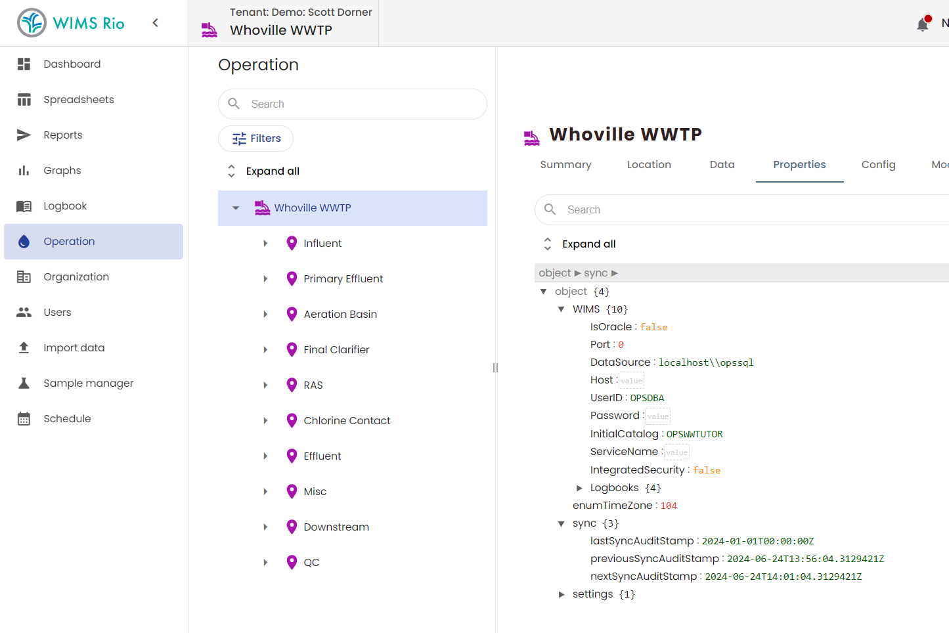Viewport: 949px width, 633px height.
Task: Click the Import data upload icon
Action: 24,348
